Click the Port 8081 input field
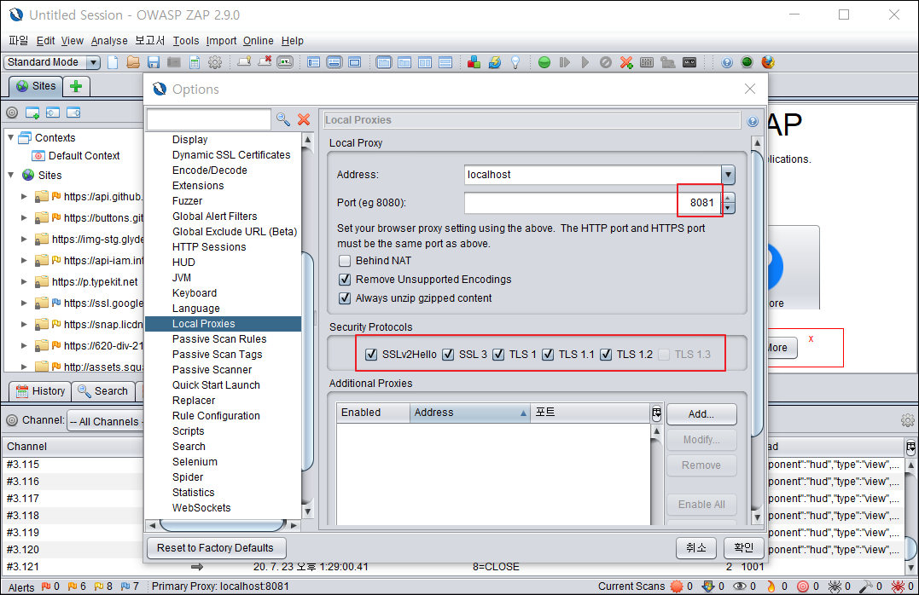The height and width of the screenshot is (595, 919). coord(593,203)
